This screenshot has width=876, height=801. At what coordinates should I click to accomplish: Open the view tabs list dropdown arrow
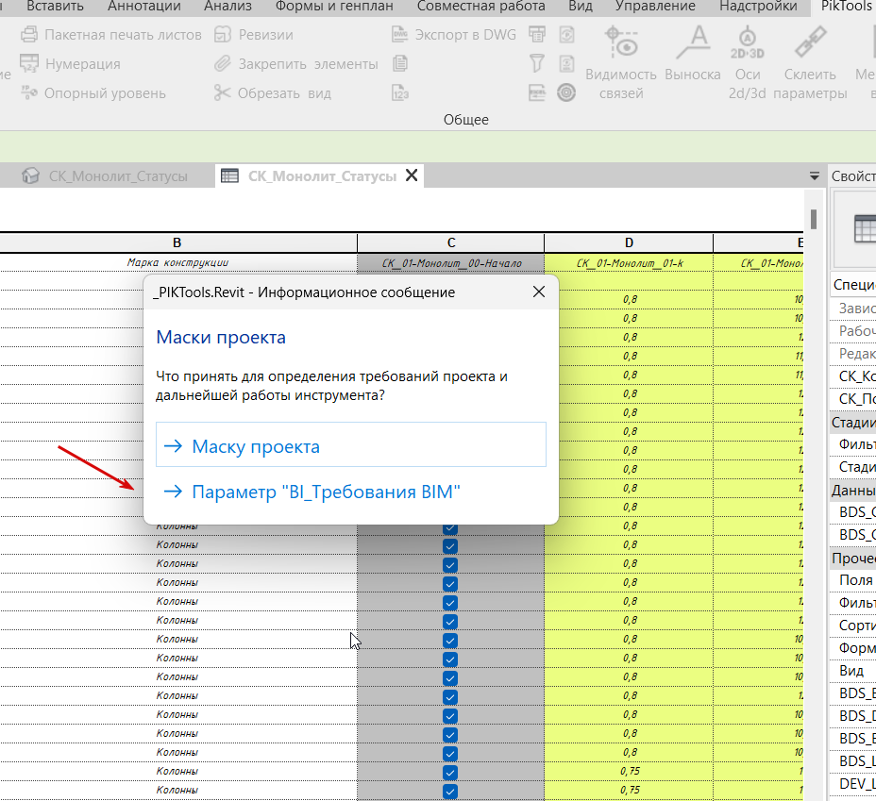[x=814, y=176]
